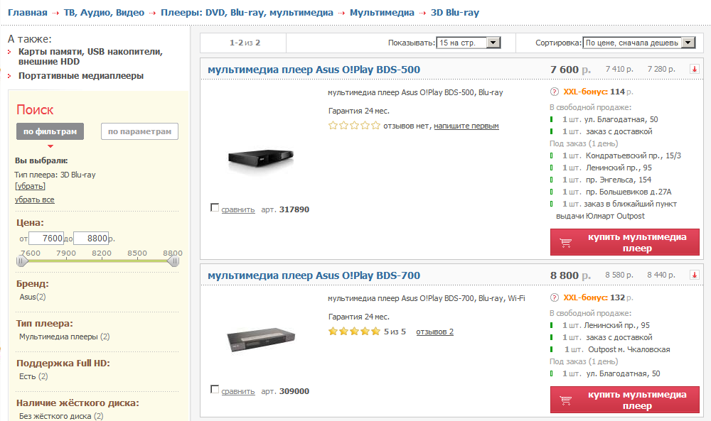Open the Сортировка sort order dropdown
The image size is (711, 421).
[x=688, y=43]
